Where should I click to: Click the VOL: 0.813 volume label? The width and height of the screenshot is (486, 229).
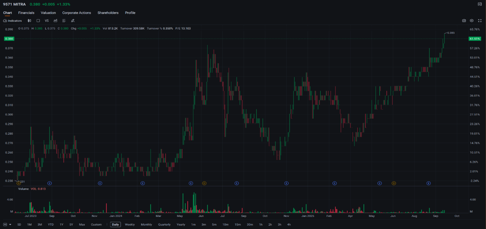click(38, 189)
